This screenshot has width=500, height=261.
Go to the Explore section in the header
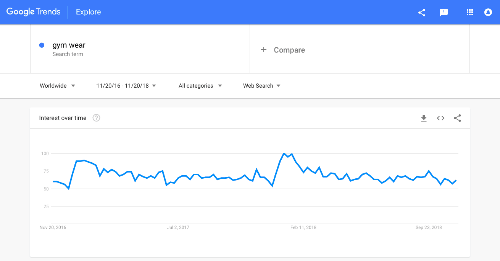click(x=88, y=12)
